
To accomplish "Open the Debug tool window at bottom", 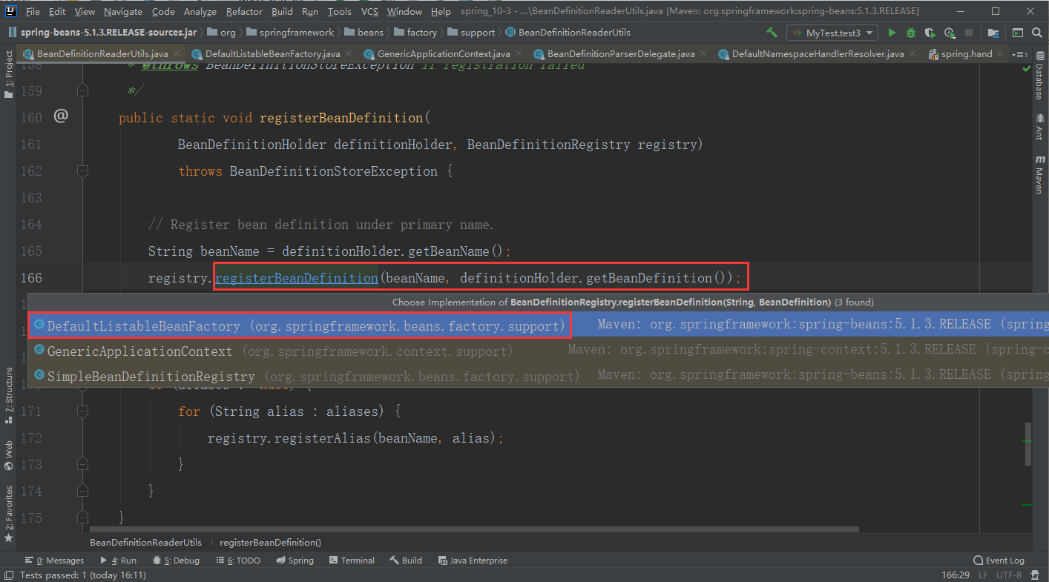I will pyautogui.click(x=177, y=560).
